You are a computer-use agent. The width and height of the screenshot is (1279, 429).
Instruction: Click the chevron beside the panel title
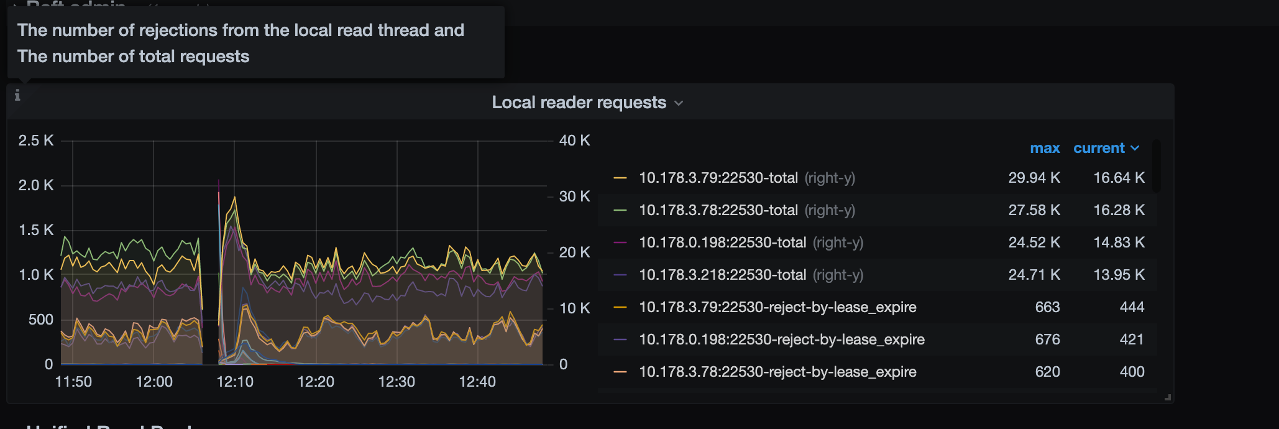(679, 103)
